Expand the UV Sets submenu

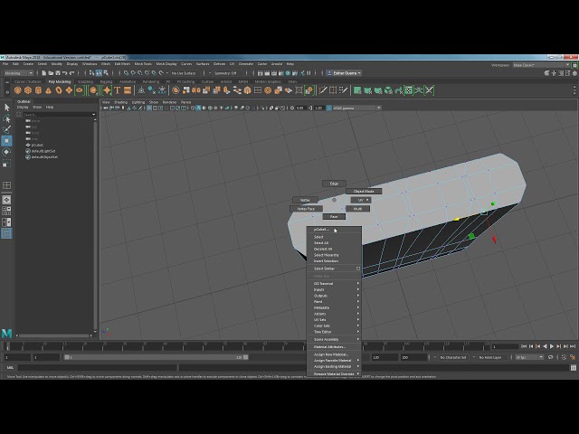334,319
